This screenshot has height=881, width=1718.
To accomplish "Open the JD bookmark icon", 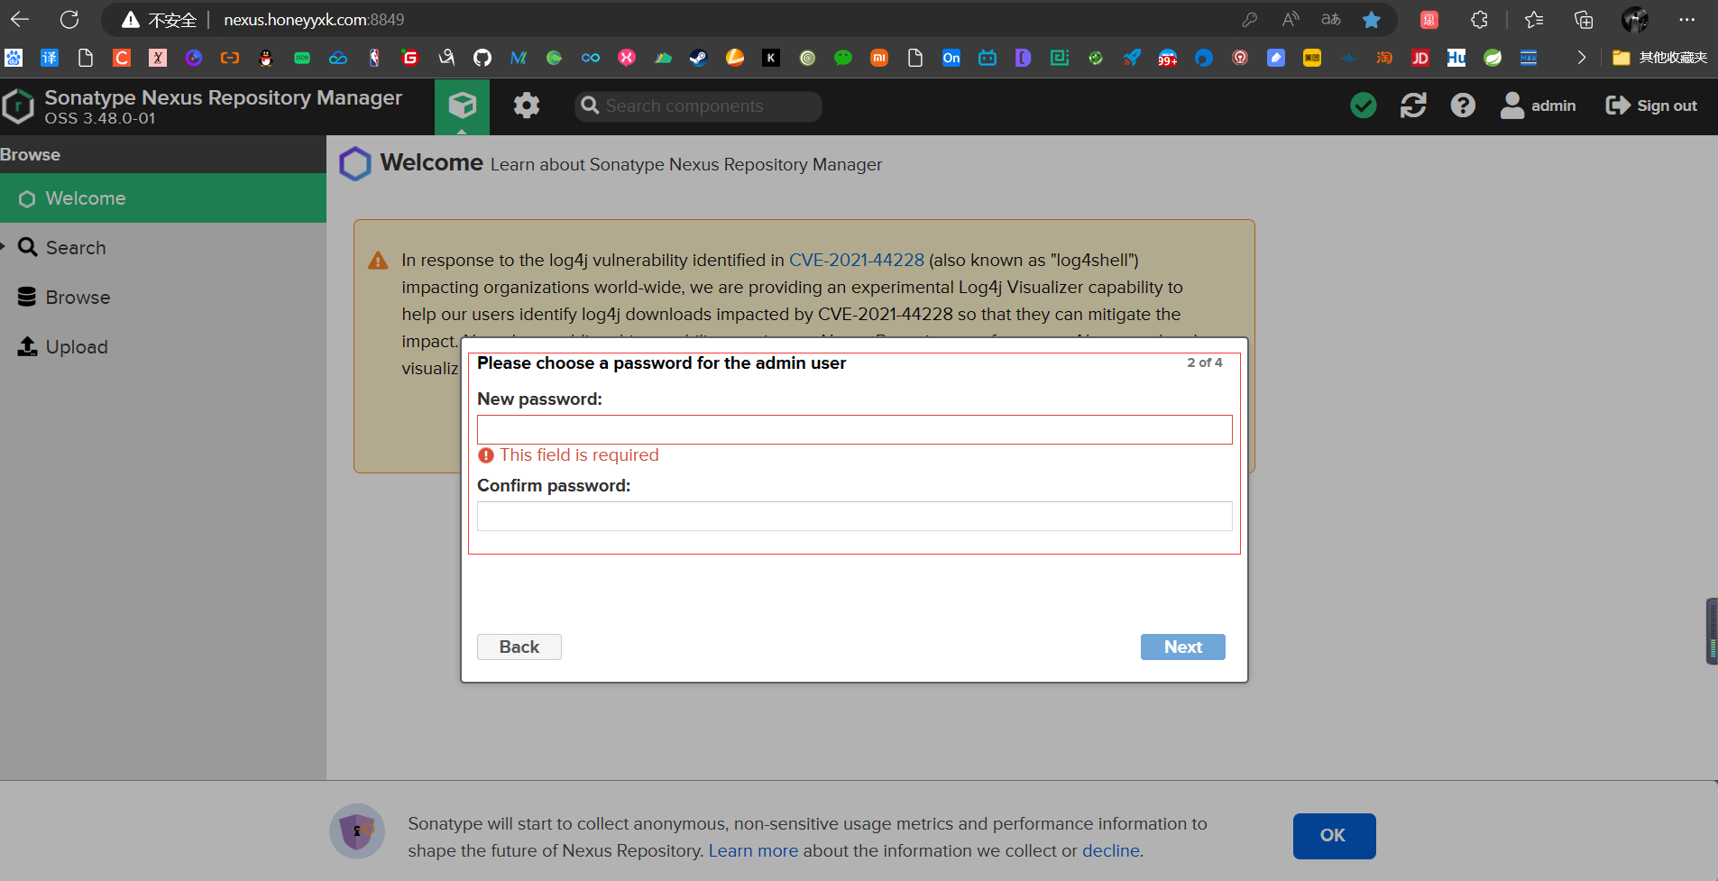I will click(x=1420, y=58).
